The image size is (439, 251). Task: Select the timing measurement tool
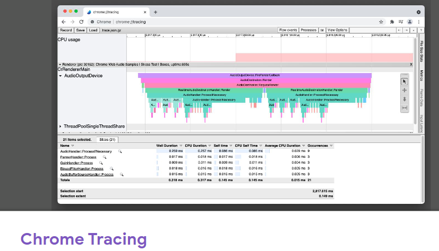(x=404, y=108)
